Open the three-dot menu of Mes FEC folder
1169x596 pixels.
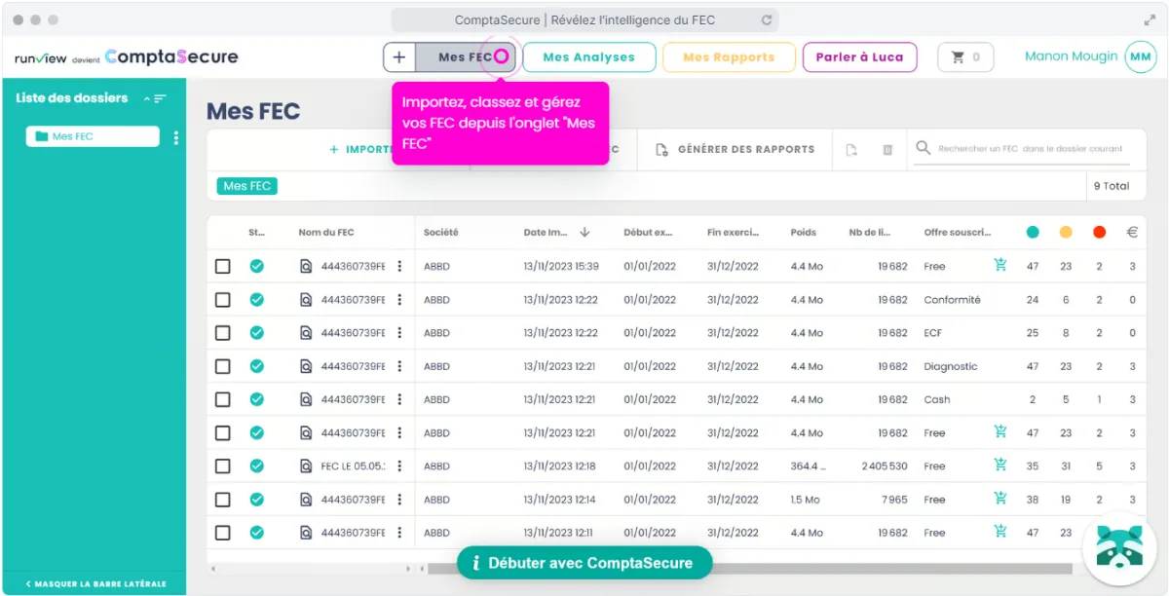pos(176,137)
